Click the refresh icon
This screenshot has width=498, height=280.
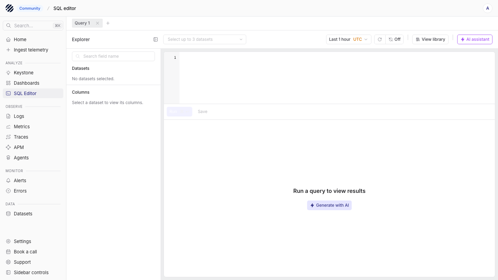(x=380, y=39)
